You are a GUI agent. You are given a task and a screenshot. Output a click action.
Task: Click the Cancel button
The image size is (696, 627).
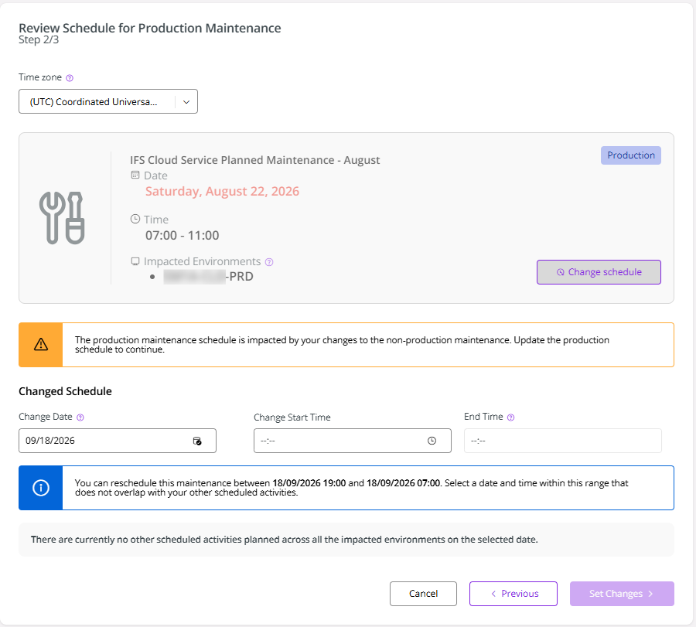(x=423, y=594)
